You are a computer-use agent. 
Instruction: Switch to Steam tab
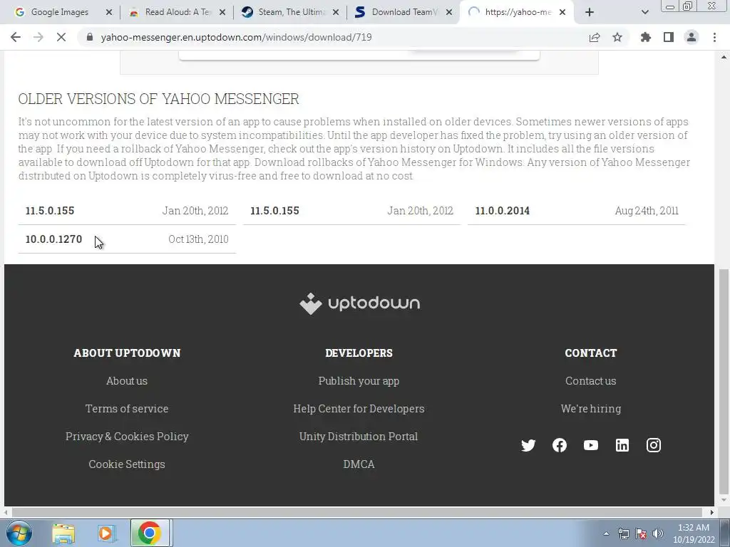291,12
